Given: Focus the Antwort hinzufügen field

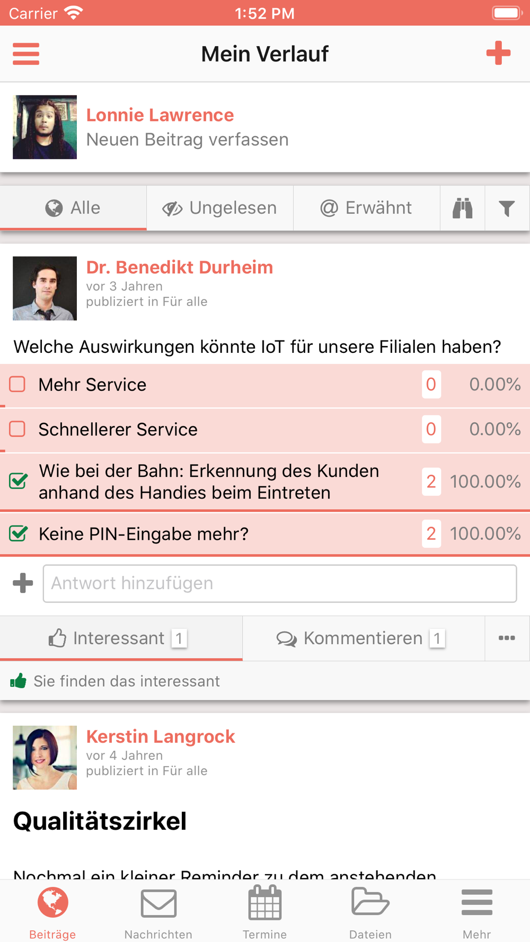Looking at the screenshot, I should [280, 583].
